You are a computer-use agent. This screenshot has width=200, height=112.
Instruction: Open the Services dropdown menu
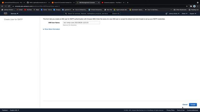(14, 14)
